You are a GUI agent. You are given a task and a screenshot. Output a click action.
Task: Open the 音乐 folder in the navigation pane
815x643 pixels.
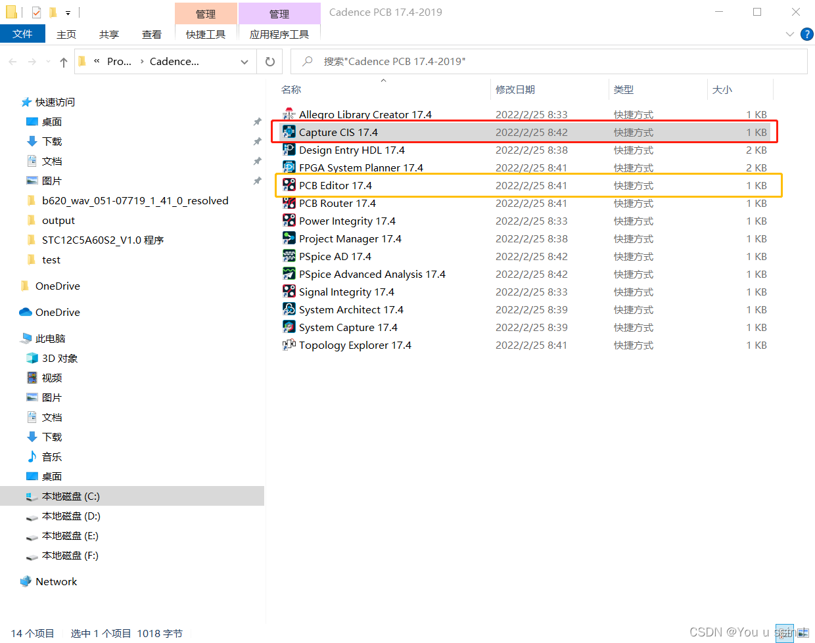52,457
